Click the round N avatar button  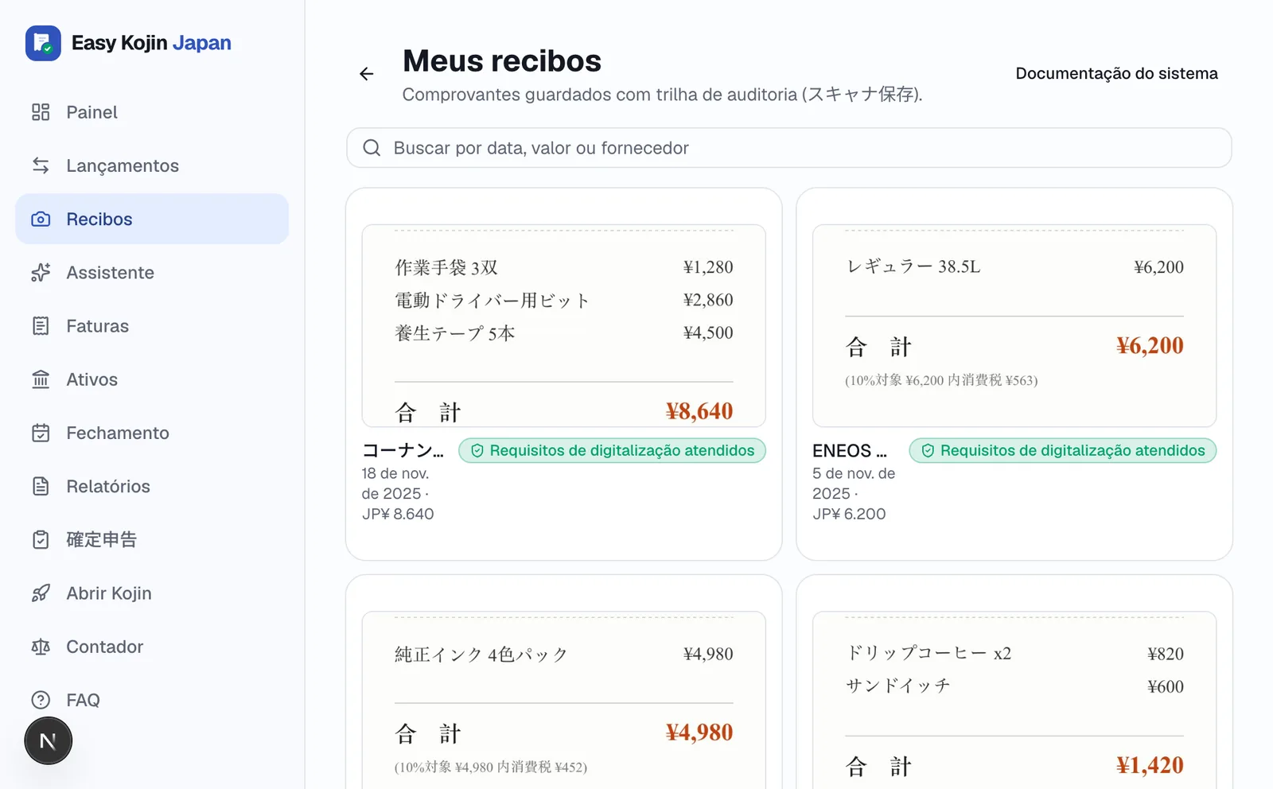(49, 741)
